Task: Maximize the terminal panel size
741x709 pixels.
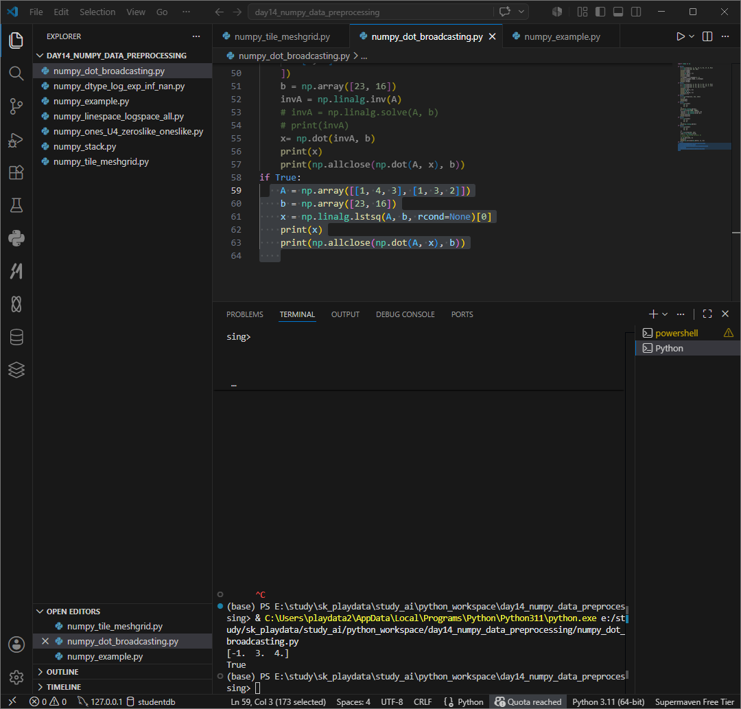Action: [707, 314]
